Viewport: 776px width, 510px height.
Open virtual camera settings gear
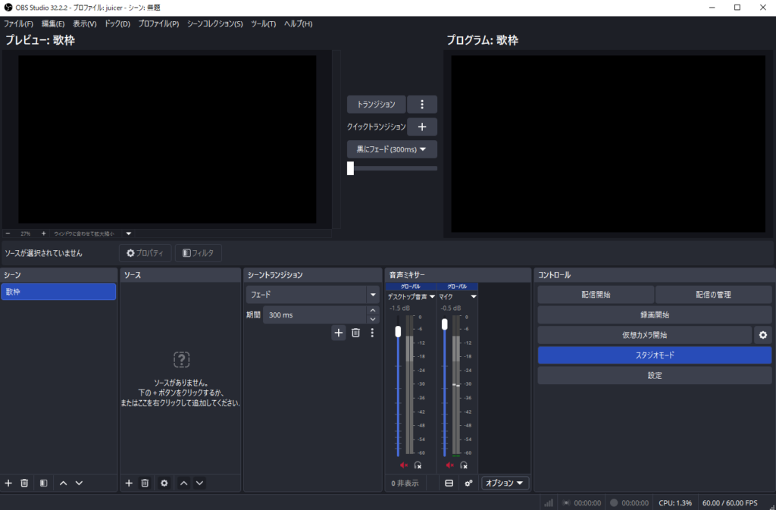[763, 335]
